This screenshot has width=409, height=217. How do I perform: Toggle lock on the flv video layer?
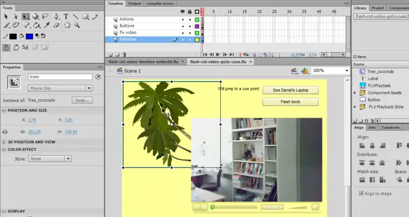190,33
